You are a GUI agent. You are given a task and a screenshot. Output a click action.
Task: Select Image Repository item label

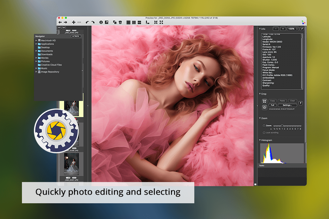[50, 72]
